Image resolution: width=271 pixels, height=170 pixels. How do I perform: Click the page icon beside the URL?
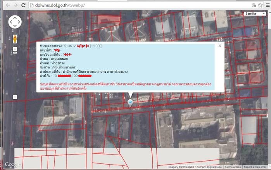tap(32, 5)
